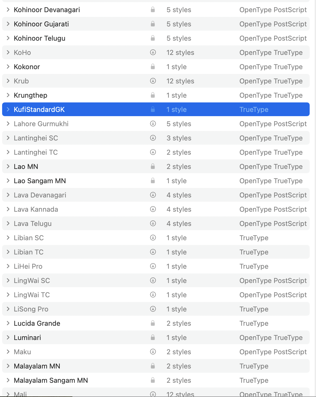This screenshot has height=397, width=316.
Task: Select the Libian TC font row
Action: [x=156, y=252]
